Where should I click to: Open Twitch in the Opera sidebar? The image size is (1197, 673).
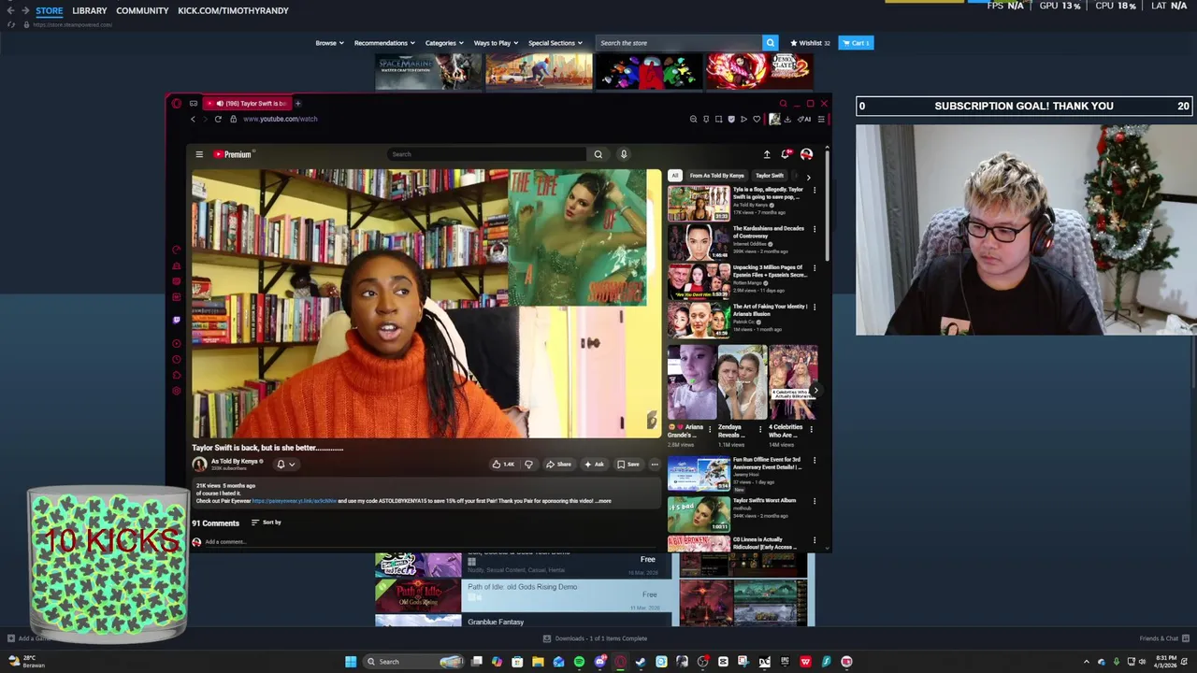[177, 320]
